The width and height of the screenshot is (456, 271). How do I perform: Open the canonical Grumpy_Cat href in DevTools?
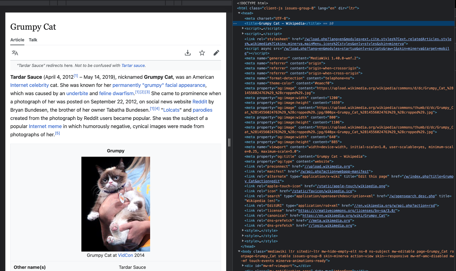click(x=344, y=216)
